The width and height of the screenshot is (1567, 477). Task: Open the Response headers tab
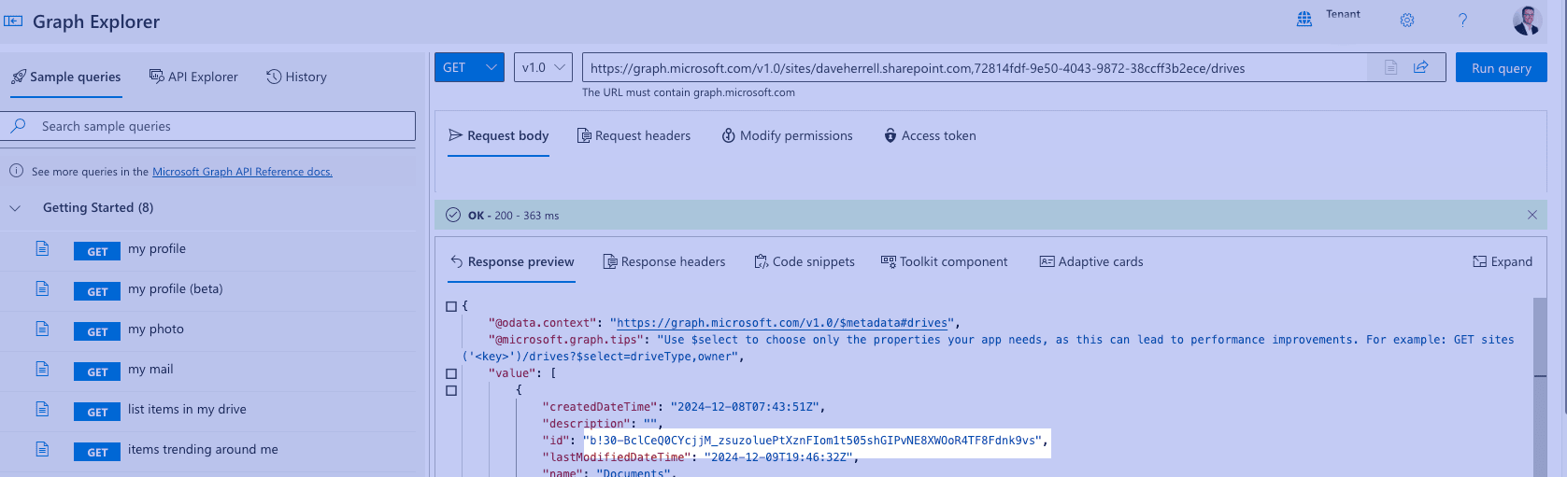coord(664,261)
